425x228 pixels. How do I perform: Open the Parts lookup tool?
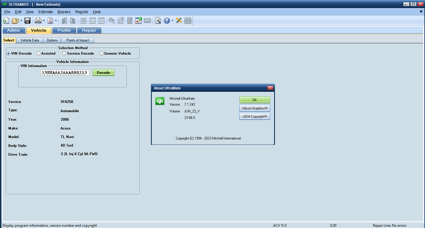pos(111,20)
